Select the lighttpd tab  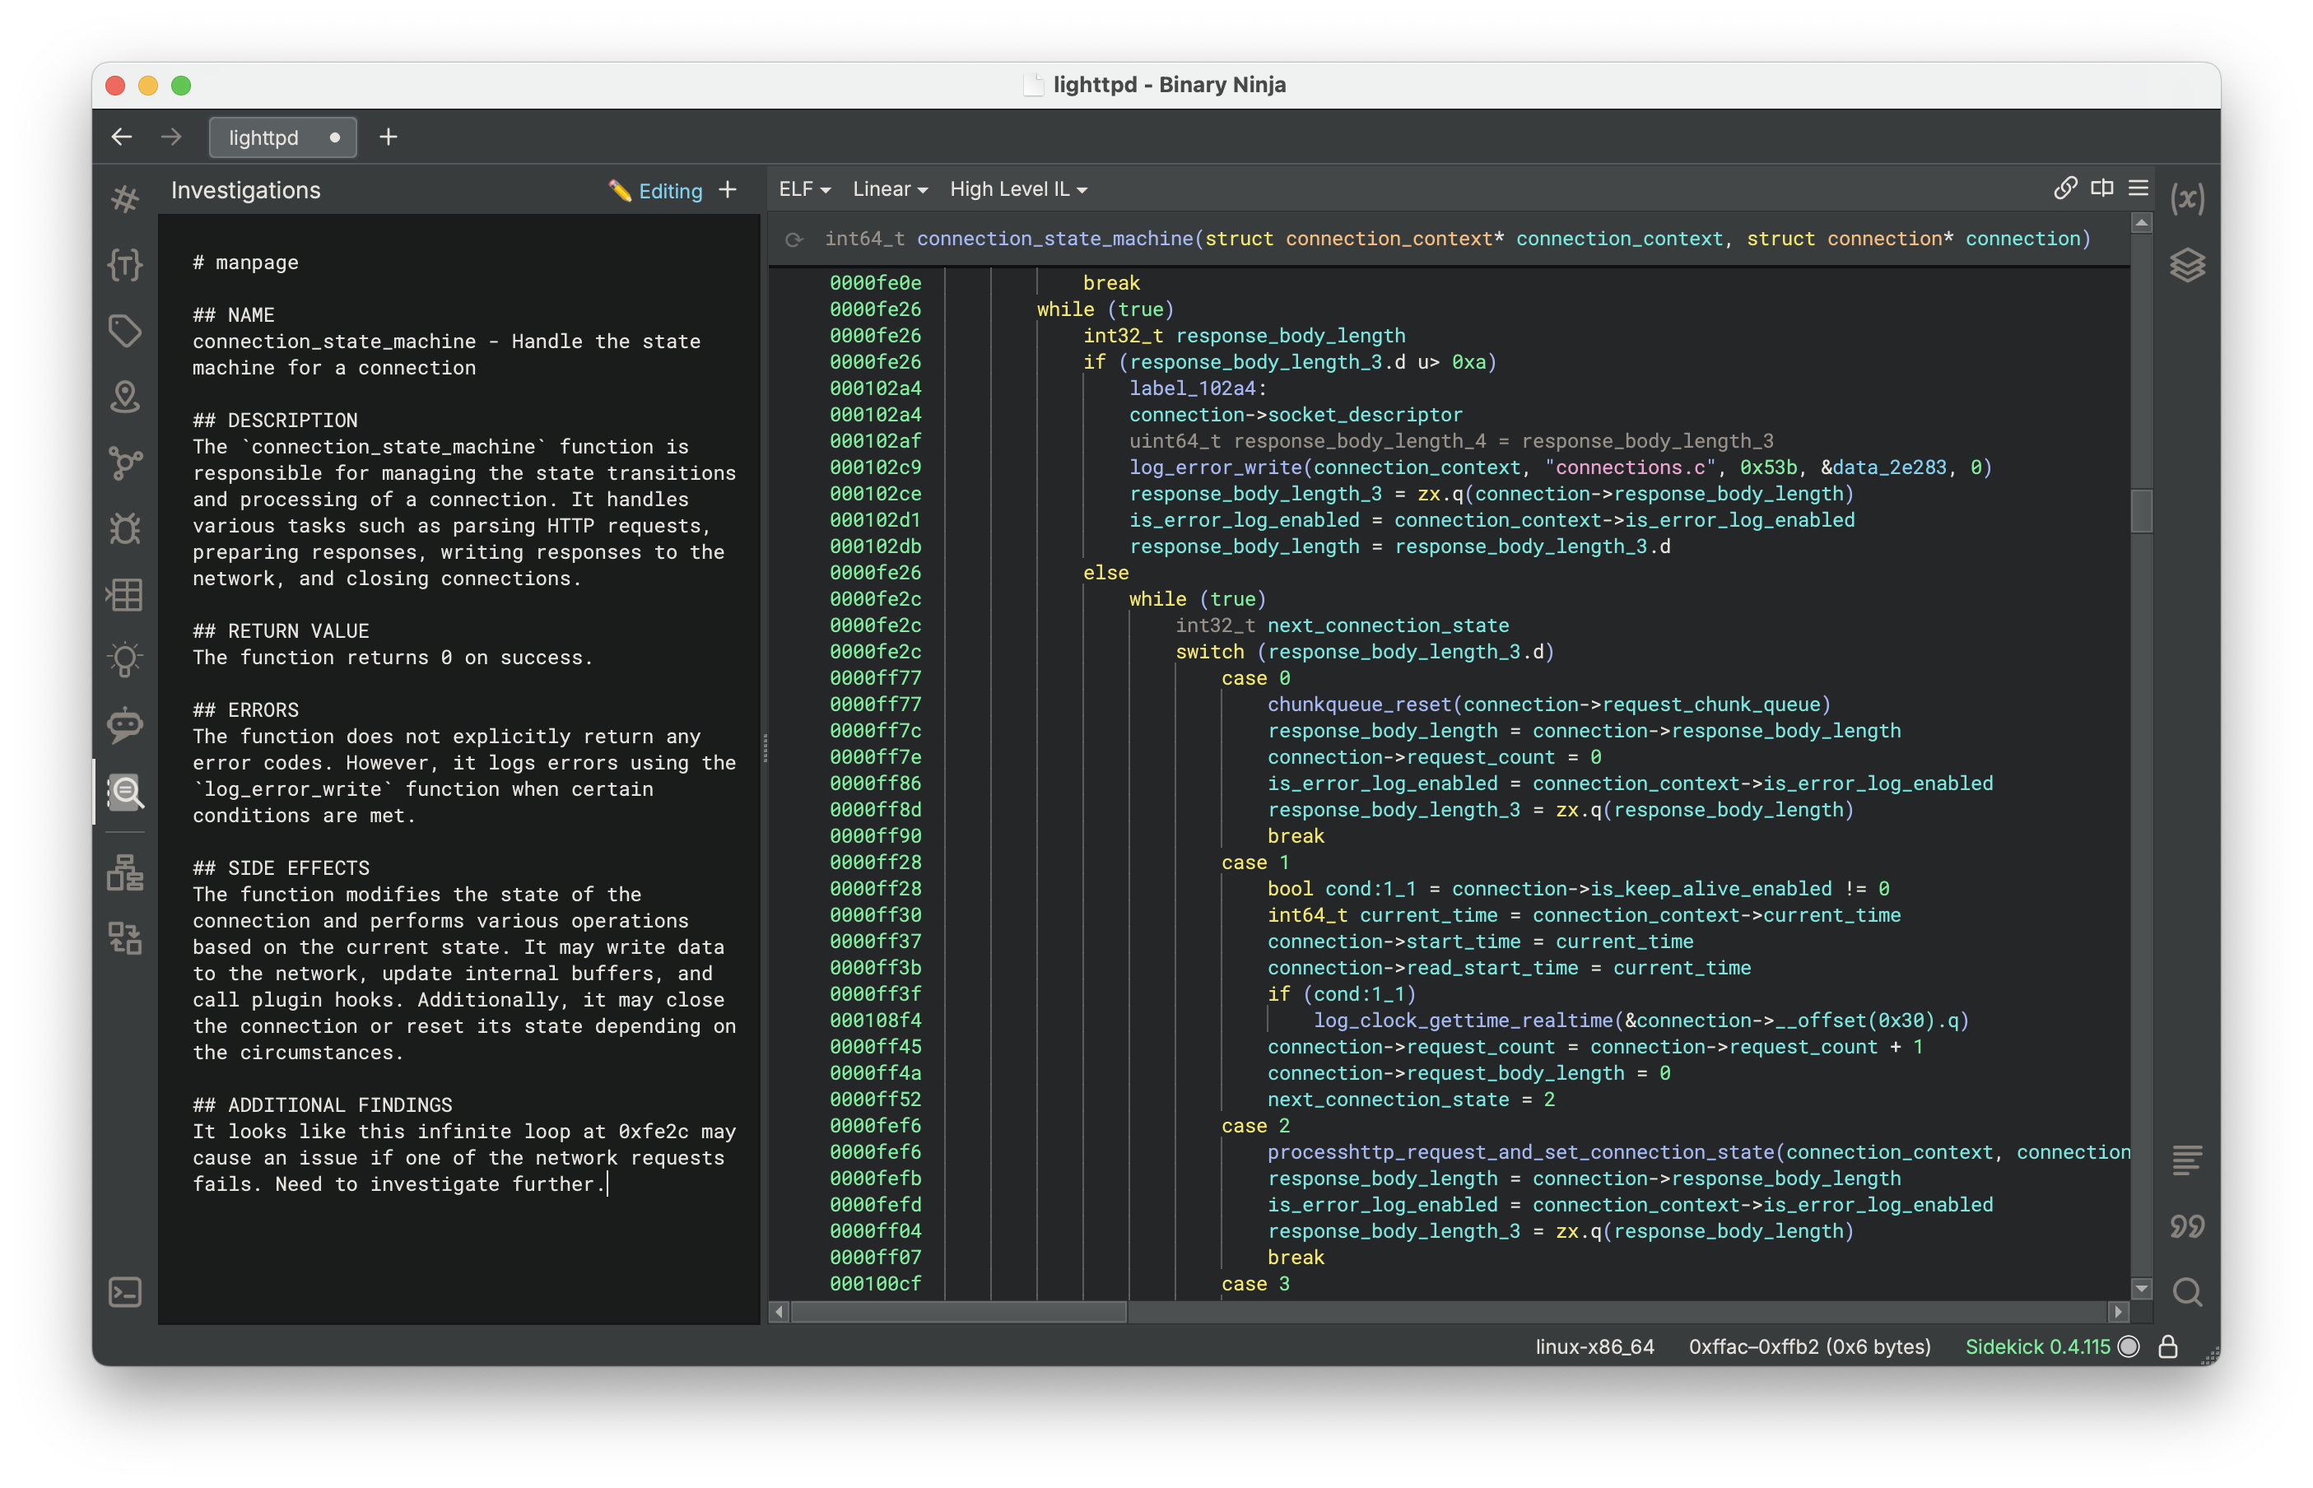[x=263, y=137]
